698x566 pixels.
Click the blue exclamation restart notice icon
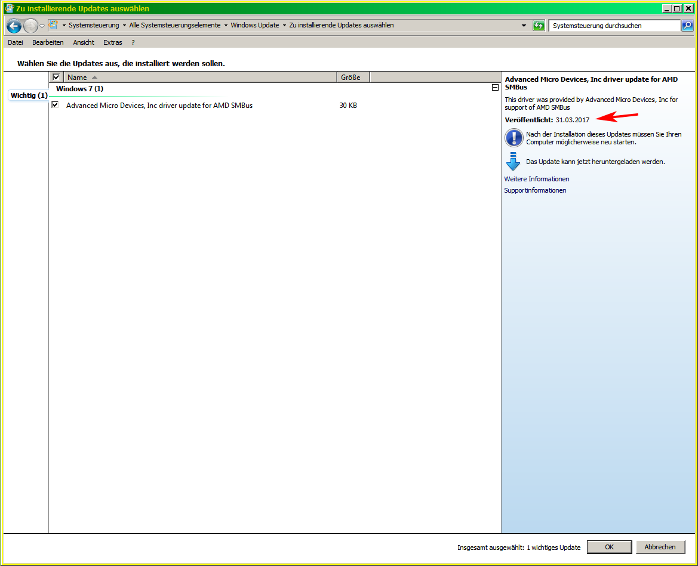coord(513,138)
